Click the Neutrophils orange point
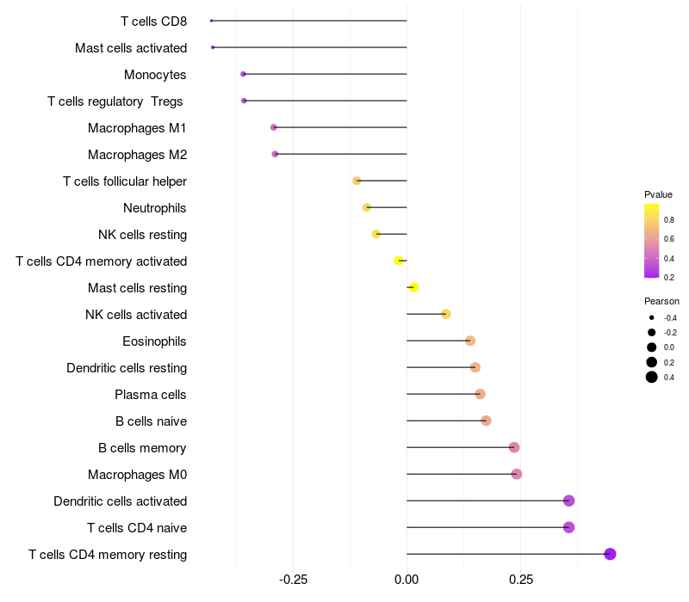Screen dimensions: 689x602 point(367,207)
